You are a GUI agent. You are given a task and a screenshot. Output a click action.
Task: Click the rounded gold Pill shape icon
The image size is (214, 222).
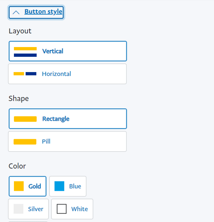click(x=25, y=142)
